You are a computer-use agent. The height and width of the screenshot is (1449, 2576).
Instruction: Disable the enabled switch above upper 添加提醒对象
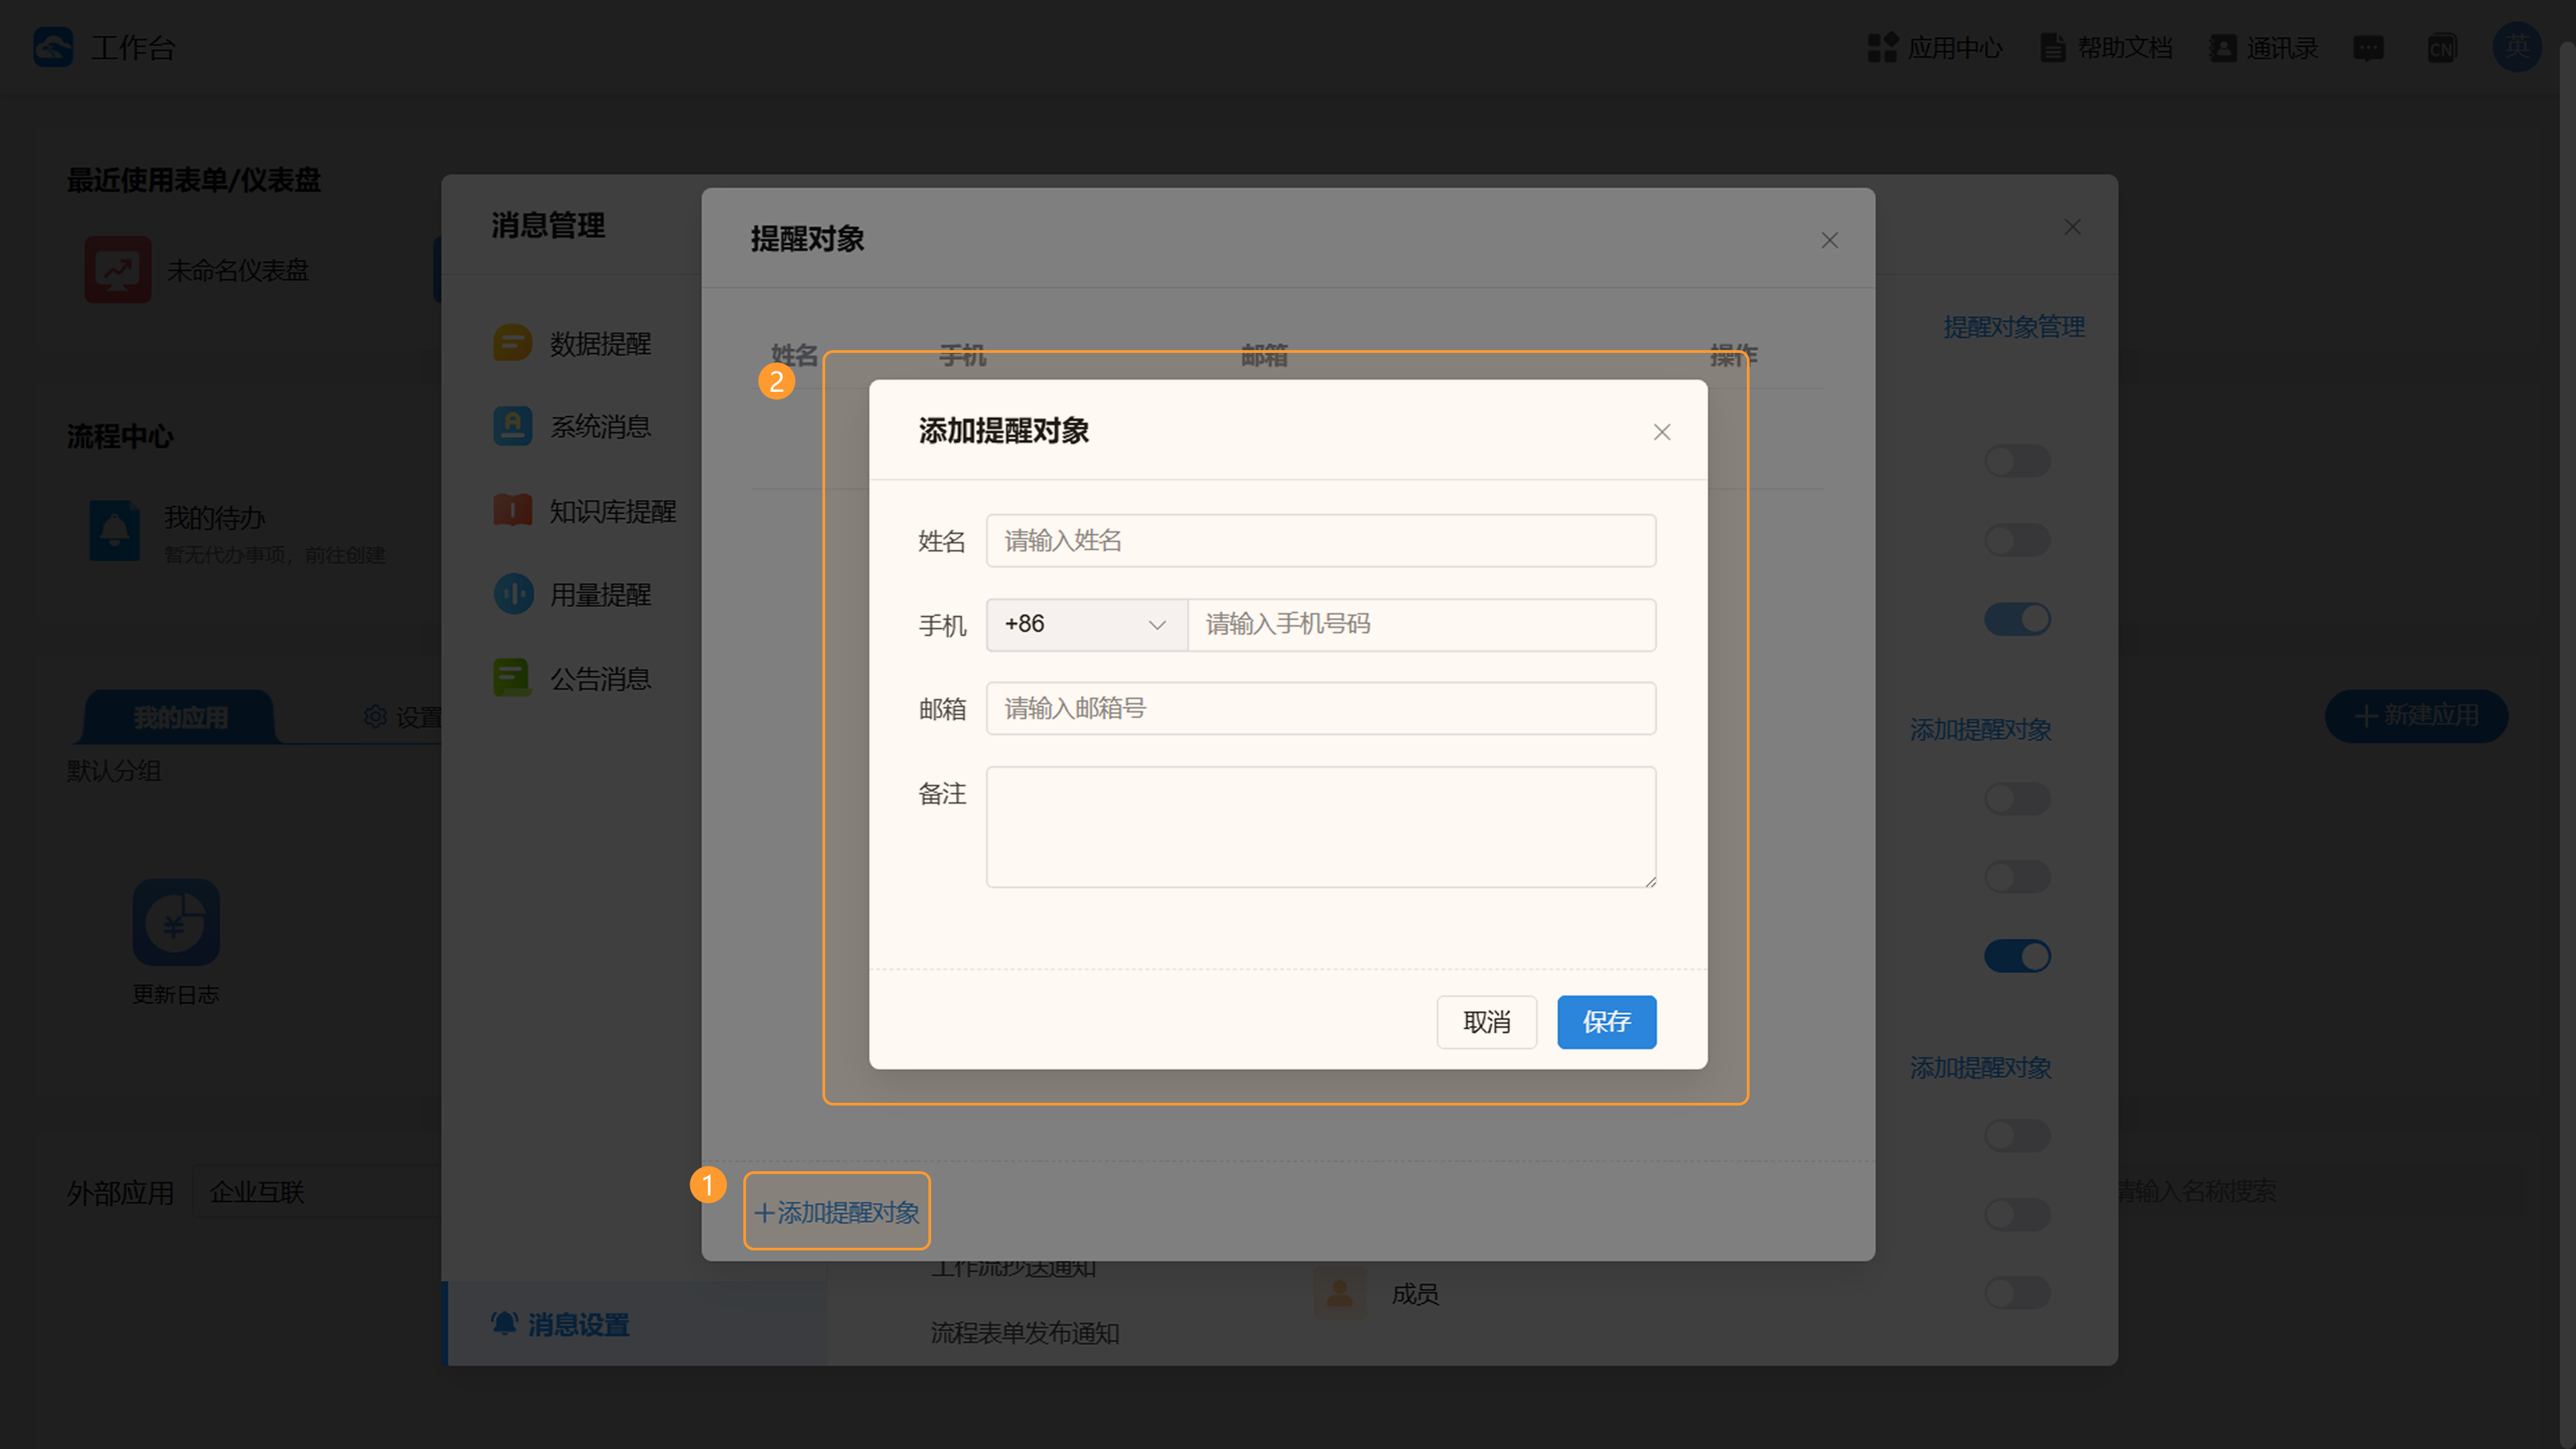[2018, 619]
